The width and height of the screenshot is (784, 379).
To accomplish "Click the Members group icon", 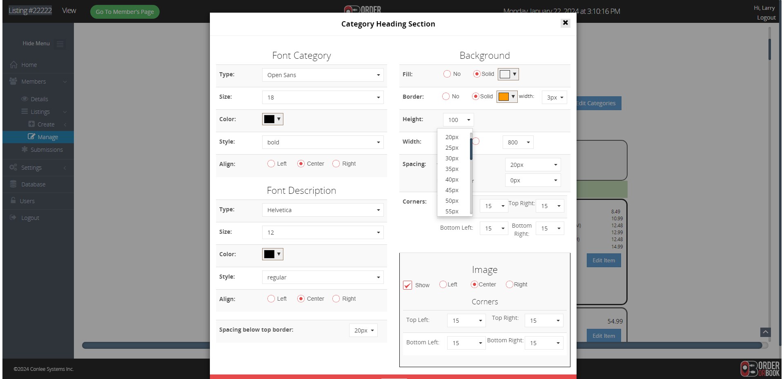I will tap(13, 82).
